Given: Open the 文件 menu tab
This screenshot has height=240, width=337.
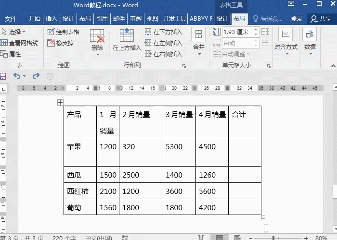Looking at the screenshot, I should [10, 19].
